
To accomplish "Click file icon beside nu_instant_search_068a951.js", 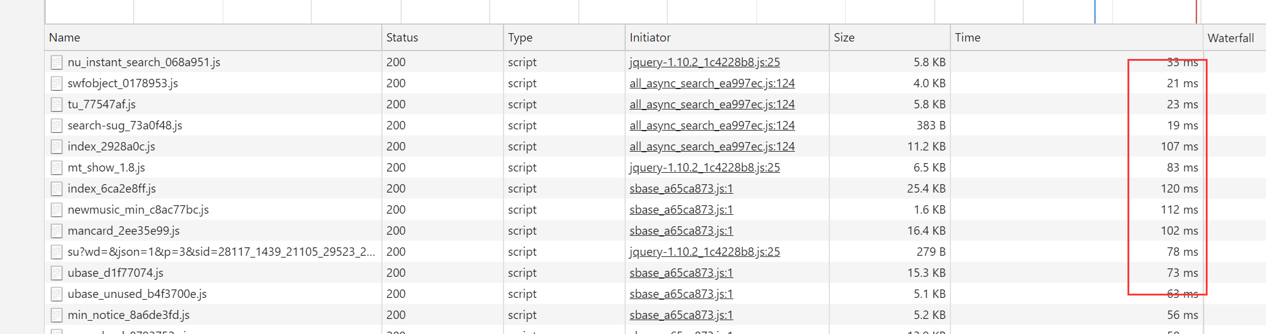I will [57, 62].
